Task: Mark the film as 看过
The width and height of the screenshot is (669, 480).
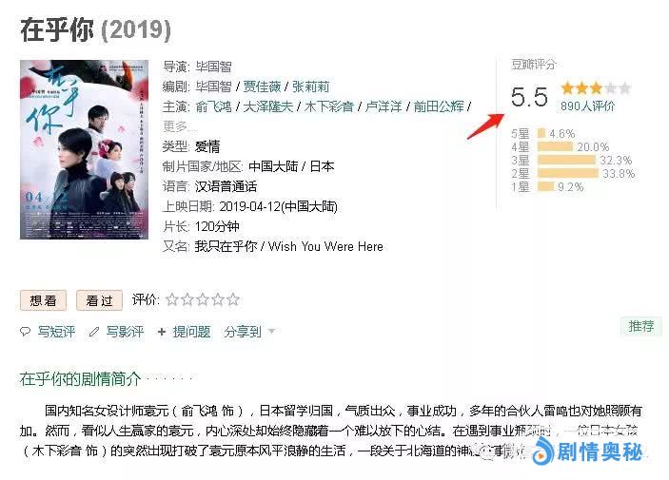Action: [99, 300]
